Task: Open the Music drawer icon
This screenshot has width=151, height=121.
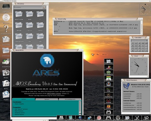Action: [6, 84]
